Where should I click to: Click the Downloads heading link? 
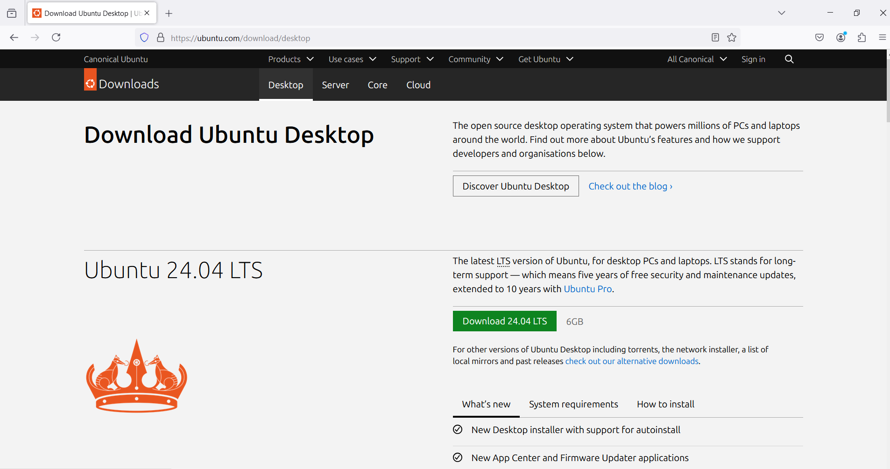[129, 84]
